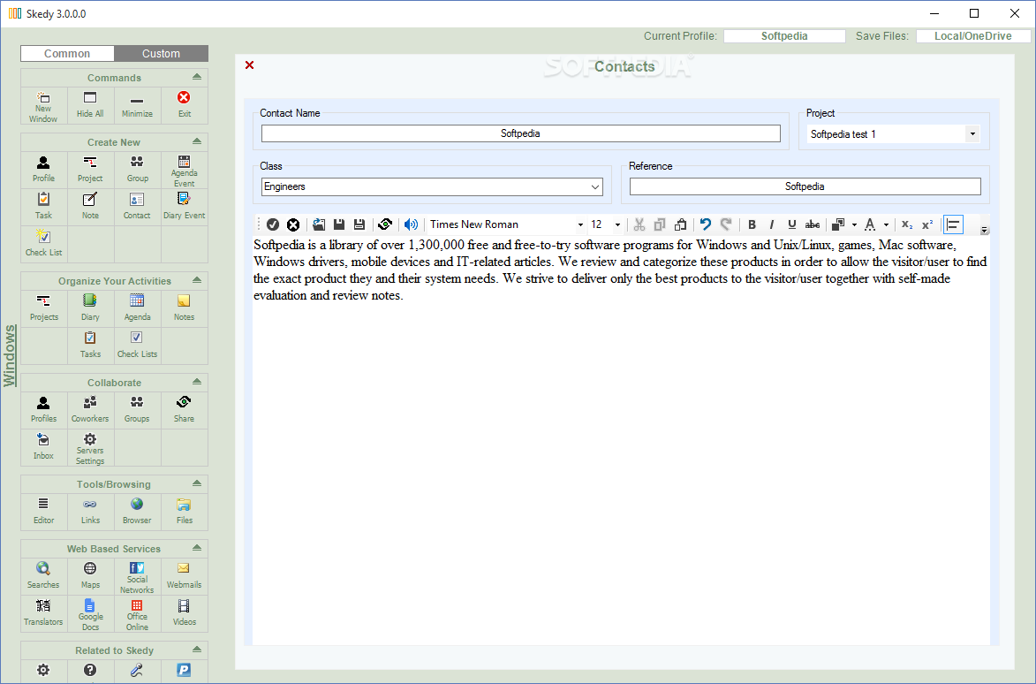Open the Project dropdown

pos(972,134)
